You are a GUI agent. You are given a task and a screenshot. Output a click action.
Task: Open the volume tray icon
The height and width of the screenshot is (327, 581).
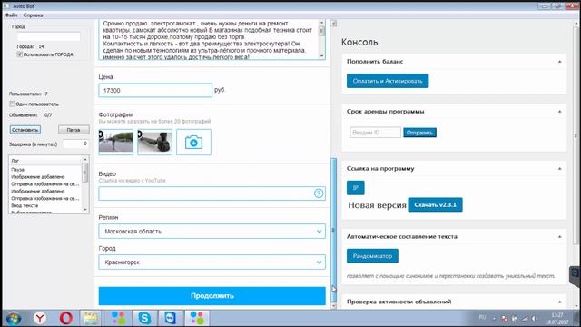pos(534,319)
